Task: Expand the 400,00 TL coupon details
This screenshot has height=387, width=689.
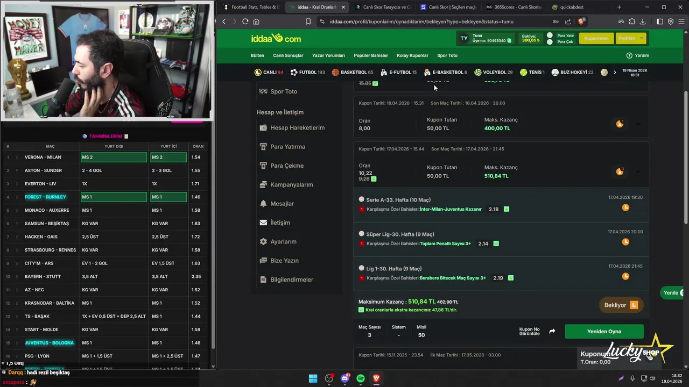Action: (638, 124)
